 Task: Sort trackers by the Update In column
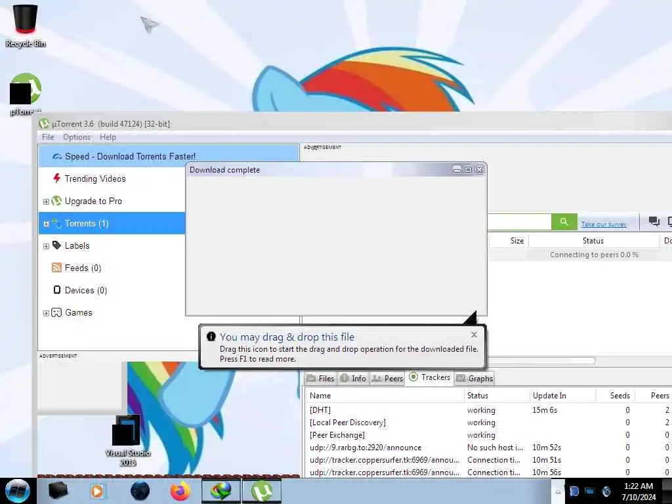tap(562, 395)
